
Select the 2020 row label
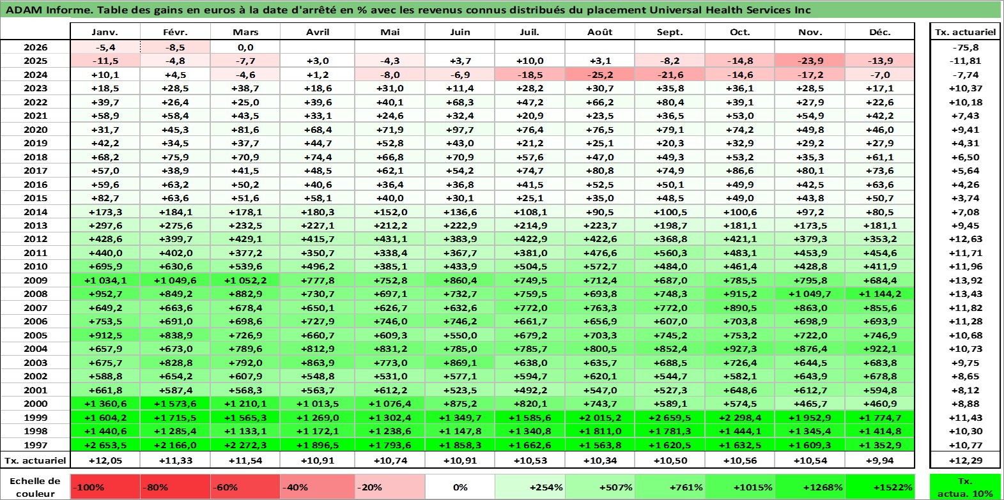pyautogui.click(x=35, y=130)
